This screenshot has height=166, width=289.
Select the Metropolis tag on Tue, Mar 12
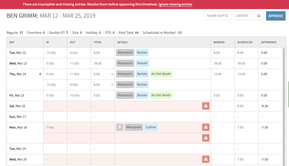125,52
